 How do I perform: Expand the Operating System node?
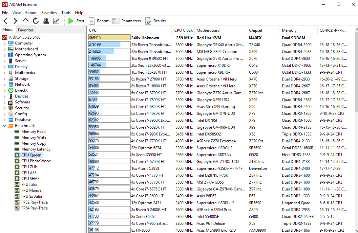coord(4,55)
